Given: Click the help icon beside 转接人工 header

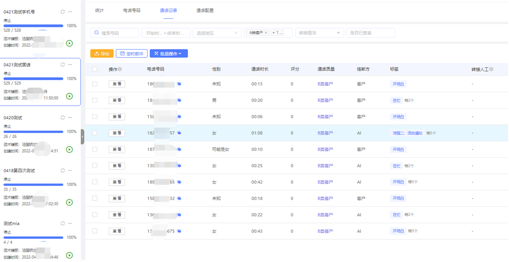Looking at the screenshot, I should click(491, 69).
